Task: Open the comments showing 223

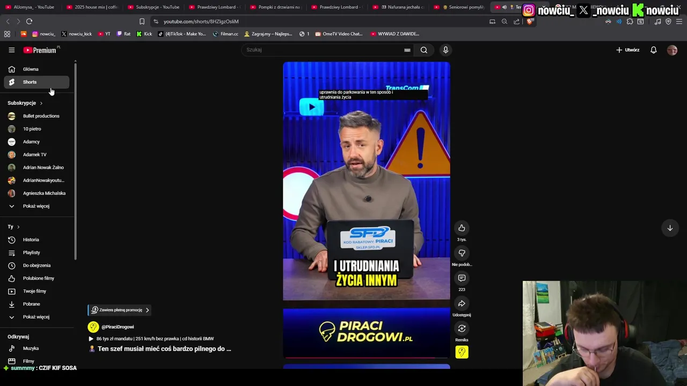Action: [x=462, y=278]
